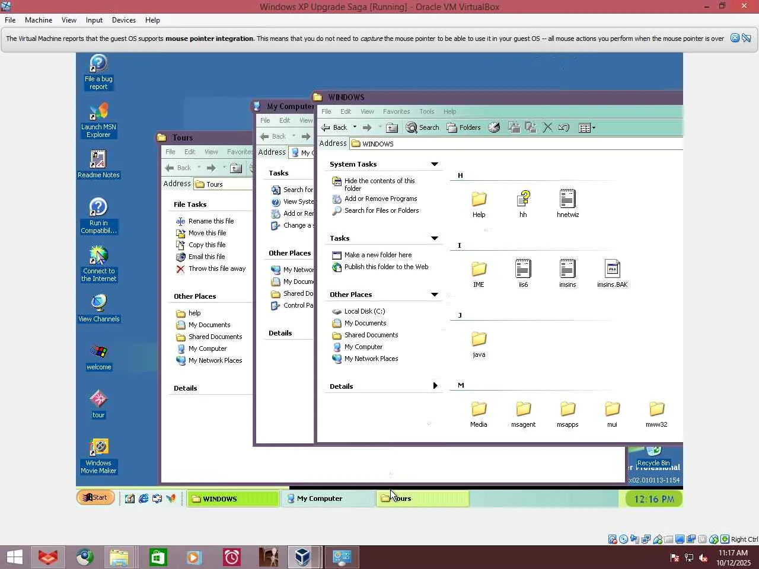759x569 pixels.
Task: Select the Windows Movie Maker desktop icon
Action: click(x=98, y=456)
